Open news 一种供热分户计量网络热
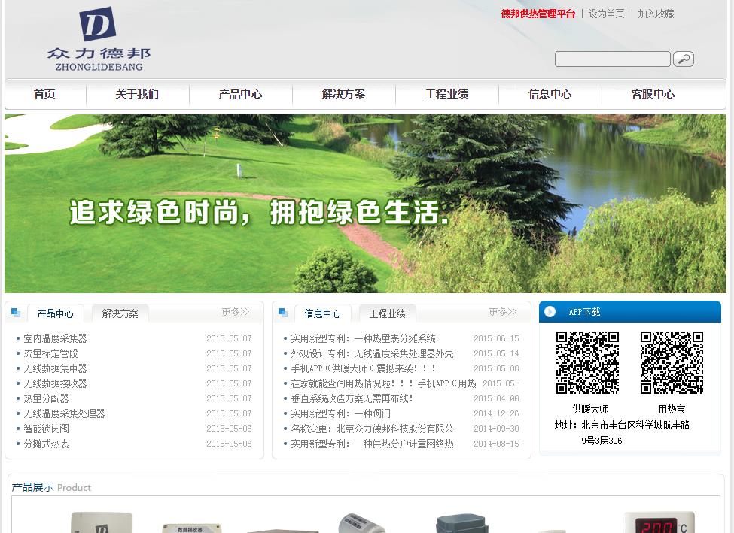This screenshot has width=734, height=533. [x=372, y=444]
